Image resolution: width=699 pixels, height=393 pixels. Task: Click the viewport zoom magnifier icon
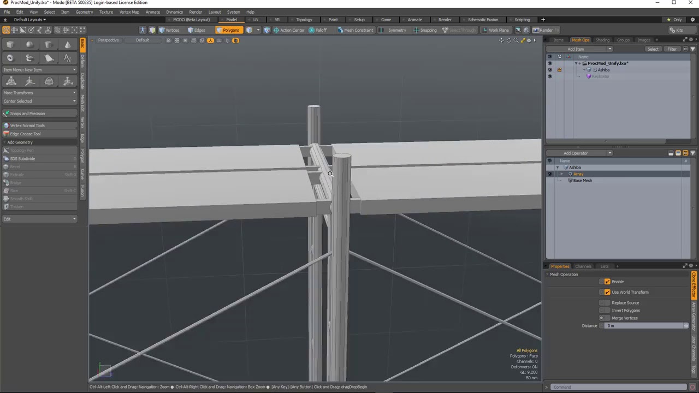point(516,40)
